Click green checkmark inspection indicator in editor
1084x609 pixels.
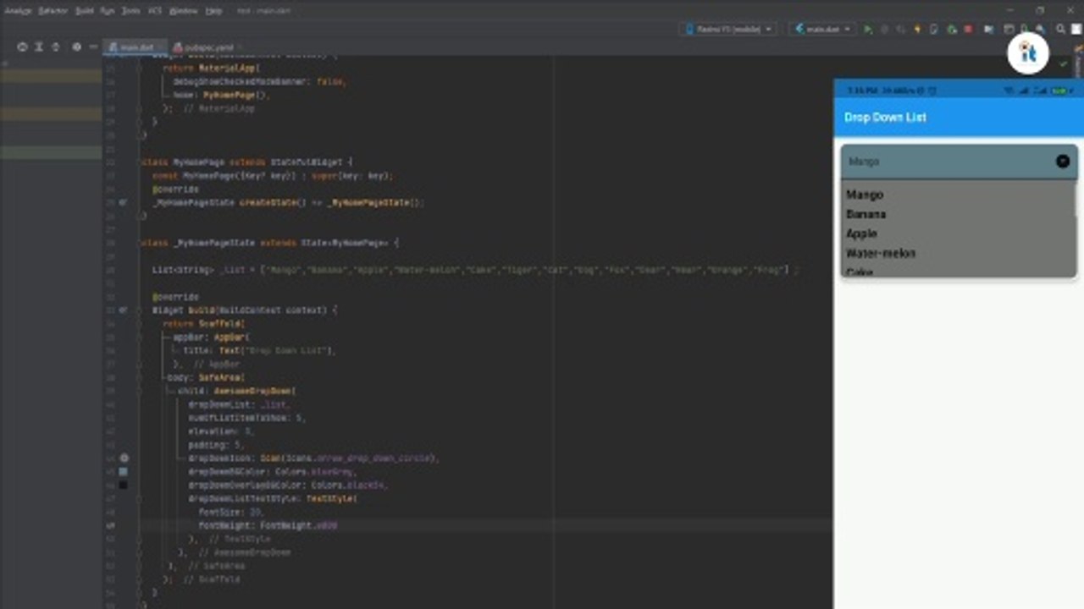1063,63
